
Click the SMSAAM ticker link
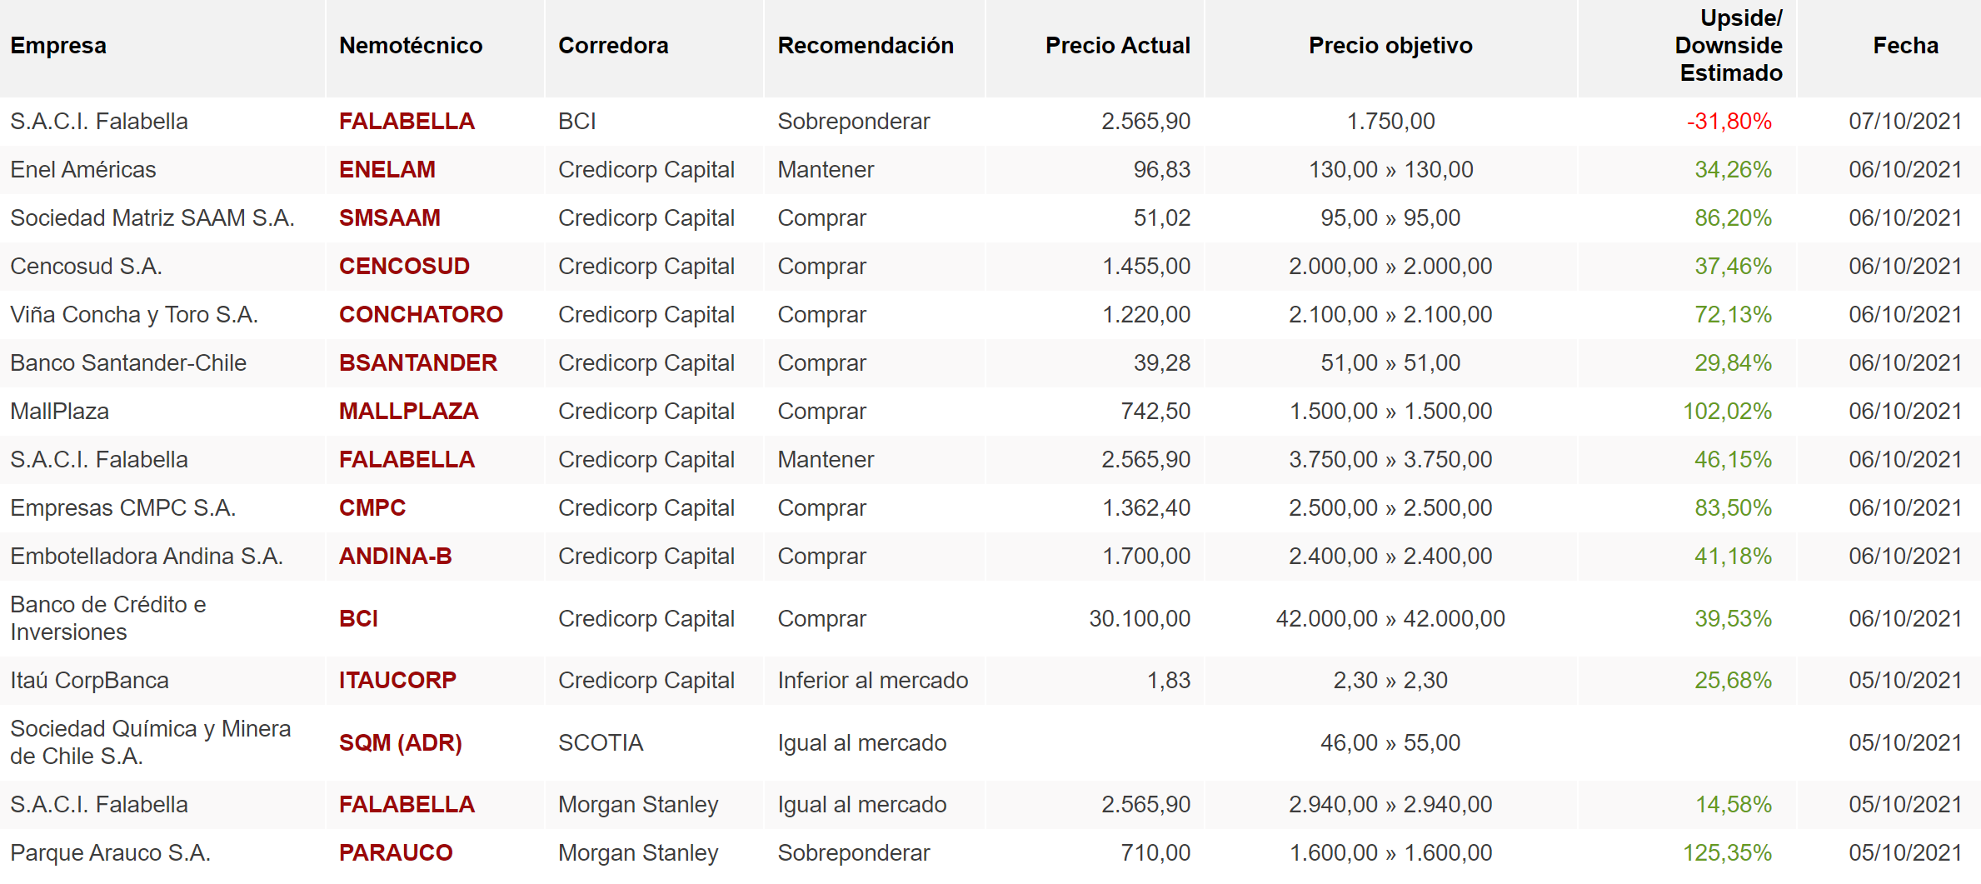point(389,218)
